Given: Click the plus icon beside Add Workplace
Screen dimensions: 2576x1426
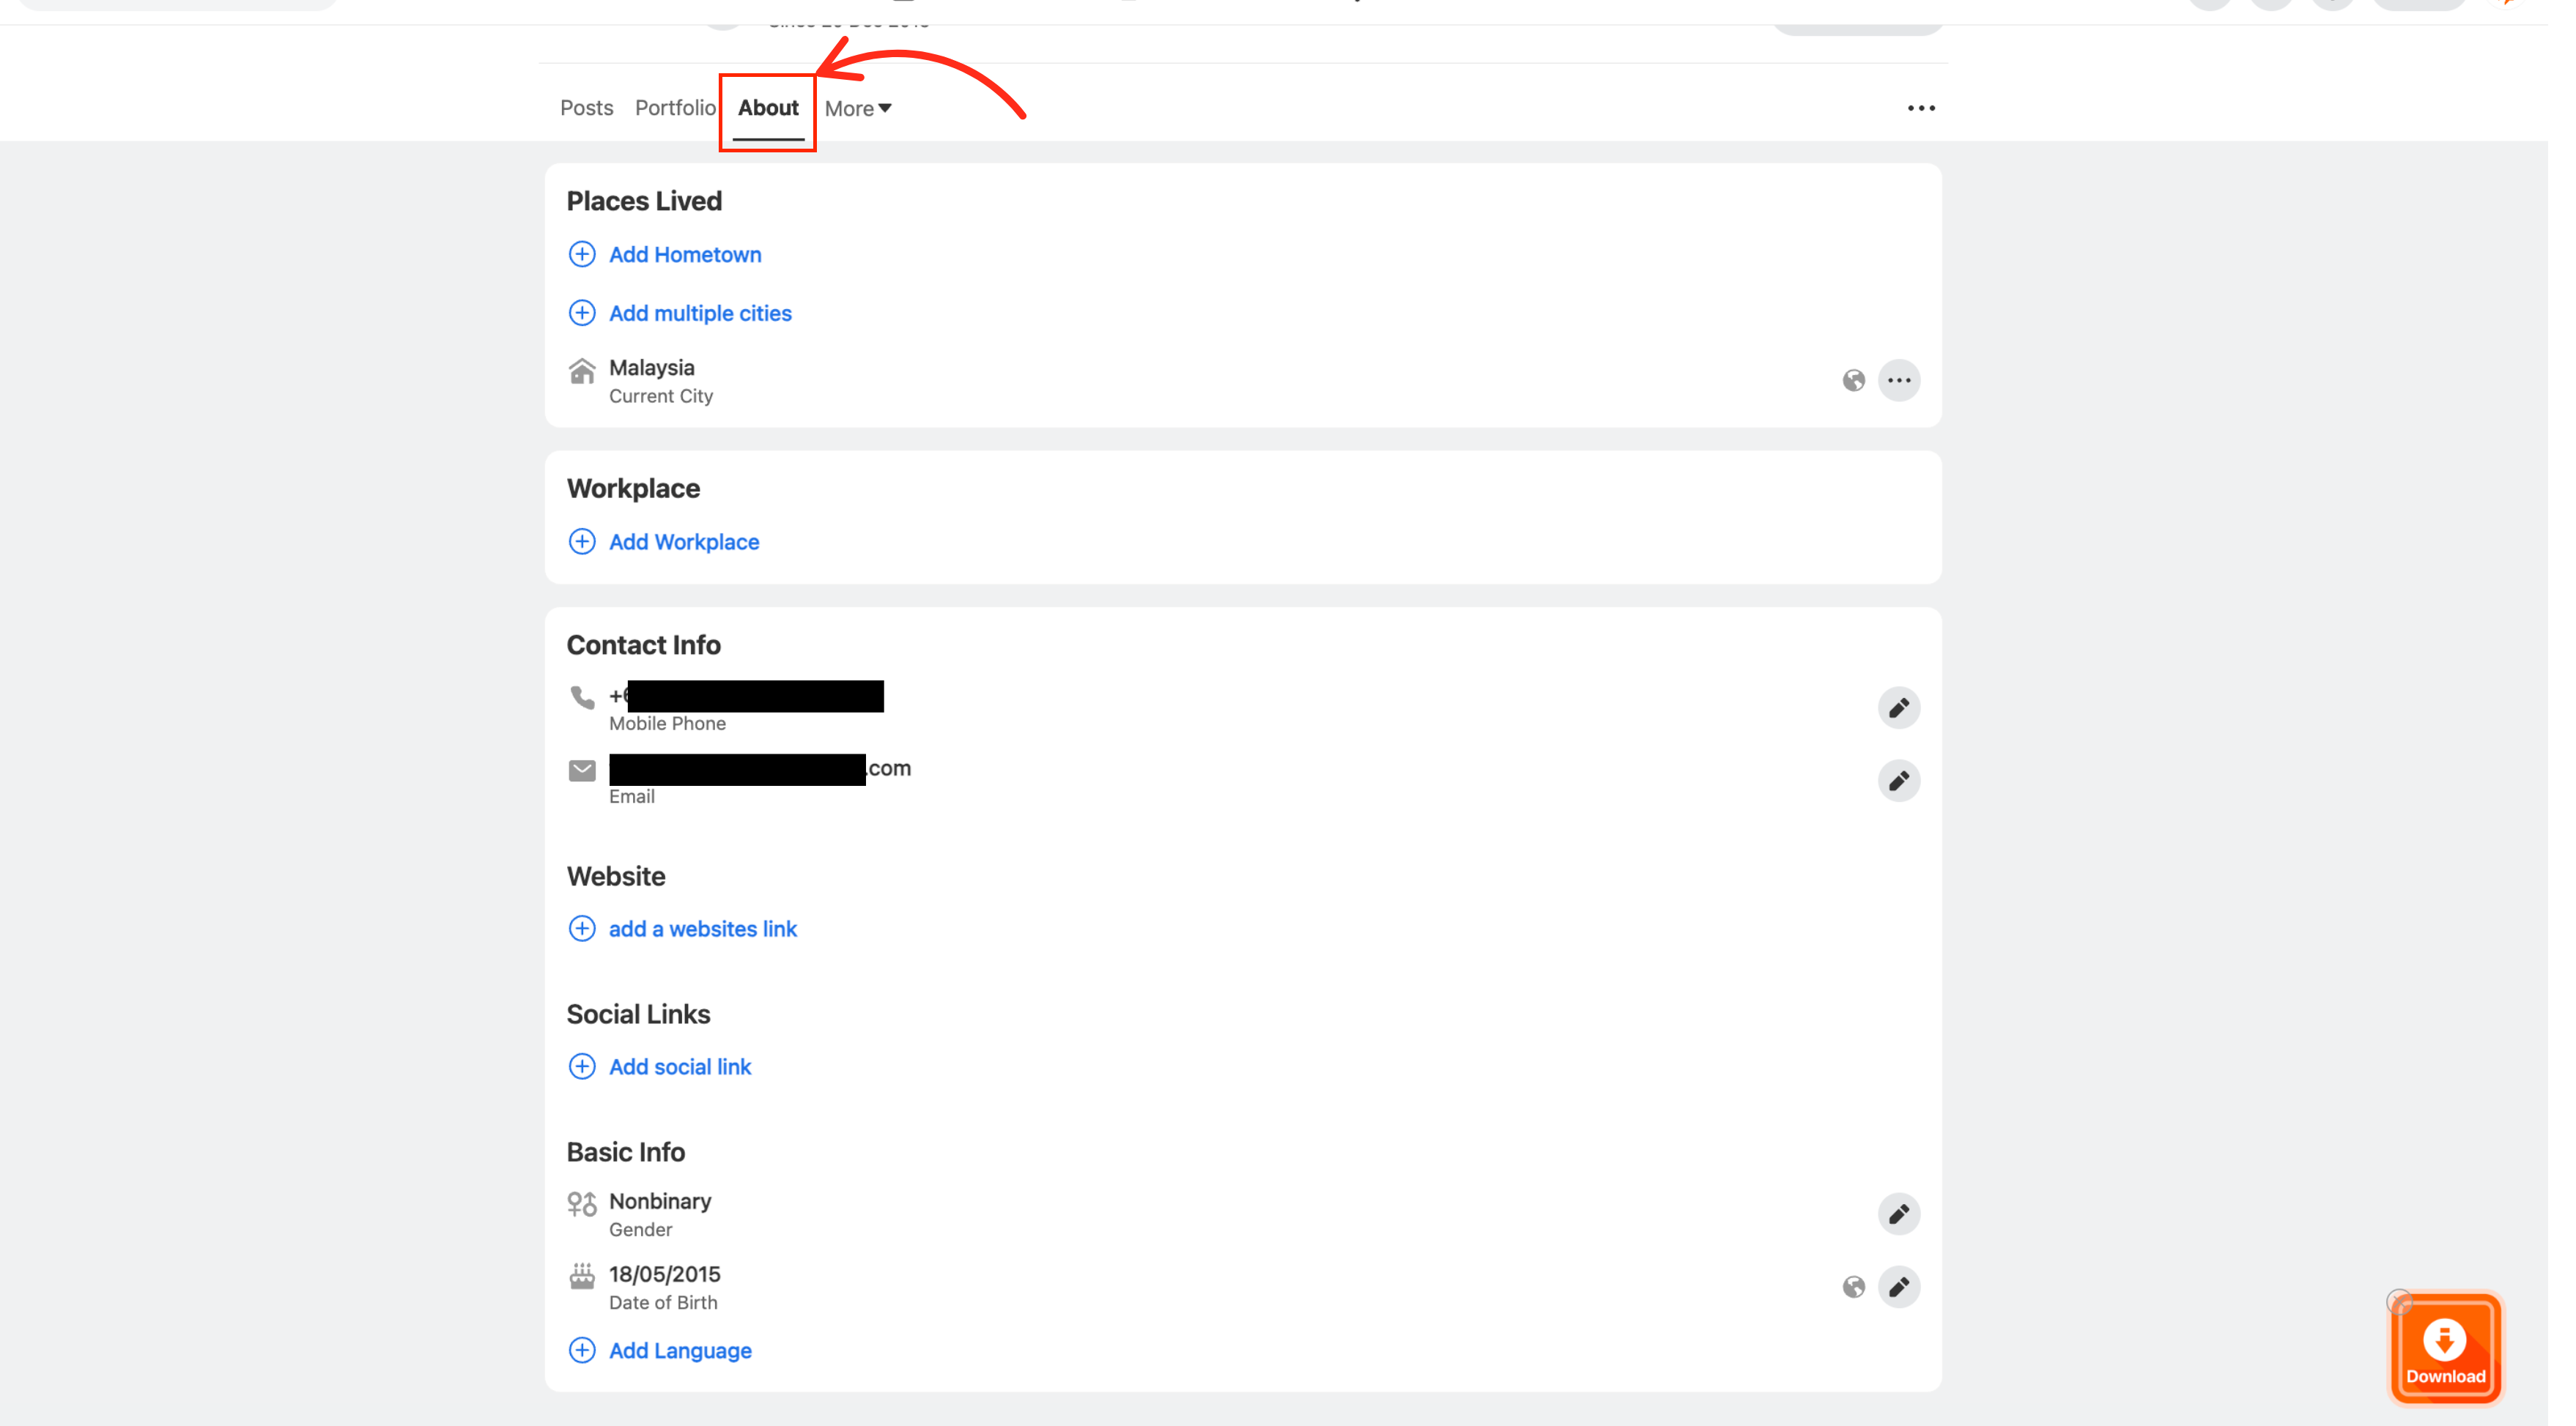Looking at the screenshot, I should pyautogui.click(x=582, y=541).
